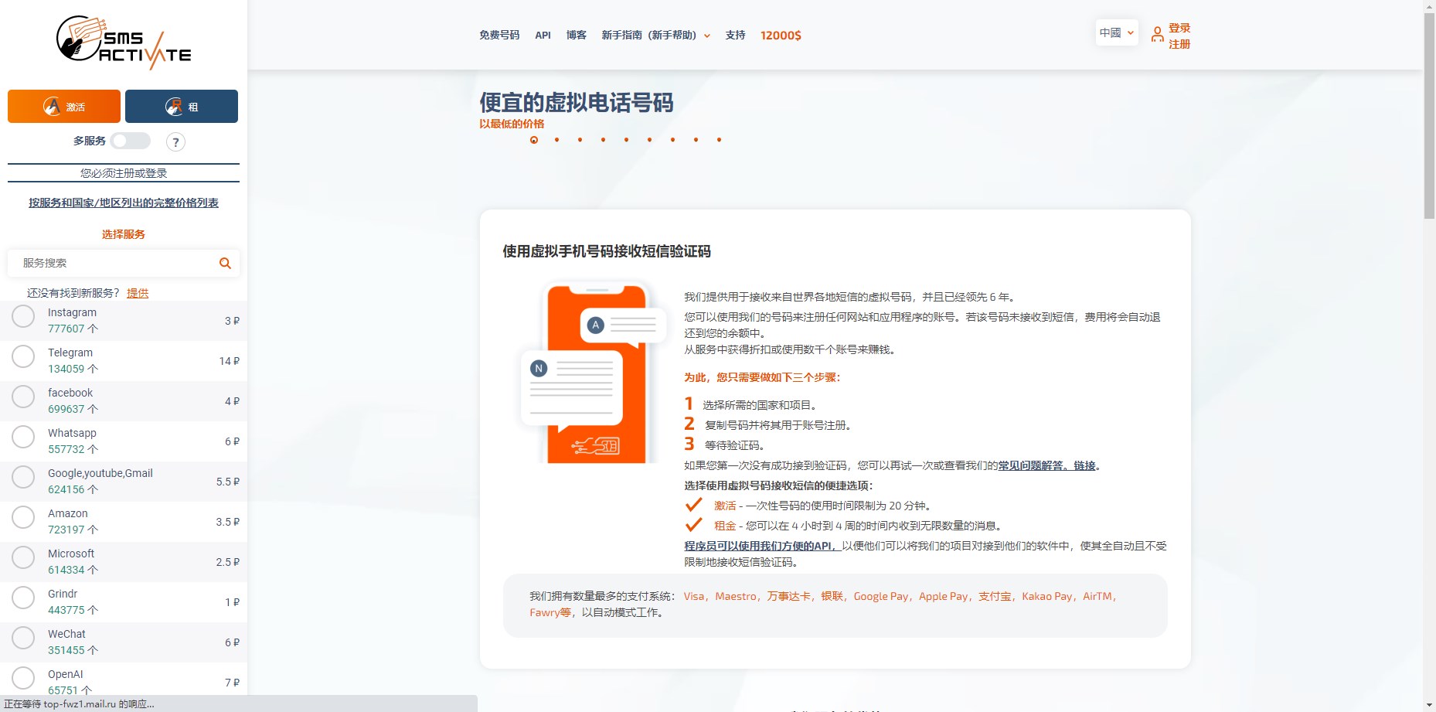1436x712 pixels.
Task: Click the Instagram count 777607 个
Action: (73, 329)
